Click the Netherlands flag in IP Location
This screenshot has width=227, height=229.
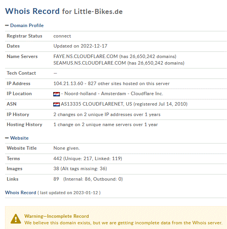coord(56,94)
